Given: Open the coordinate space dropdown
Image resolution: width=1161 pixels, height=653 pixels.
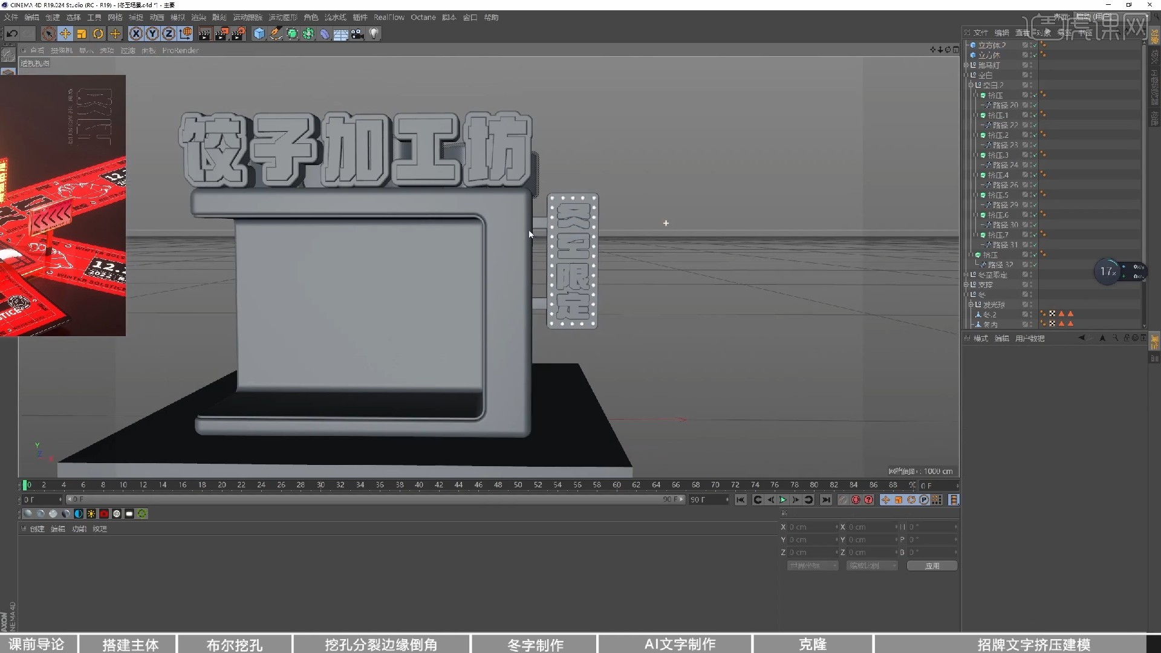Looking at the screenshot, I should 812,566.
